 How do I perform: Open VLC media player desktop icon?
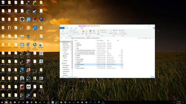[x=35, y=37]
